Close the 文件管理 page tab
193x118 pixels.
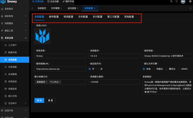(61, 8)
